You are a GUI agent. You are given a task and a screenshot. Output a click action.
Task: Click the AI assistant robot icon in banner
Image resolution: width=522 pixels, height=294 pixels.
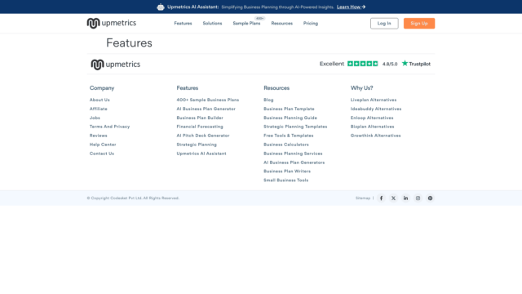click(x=161, y=7)
